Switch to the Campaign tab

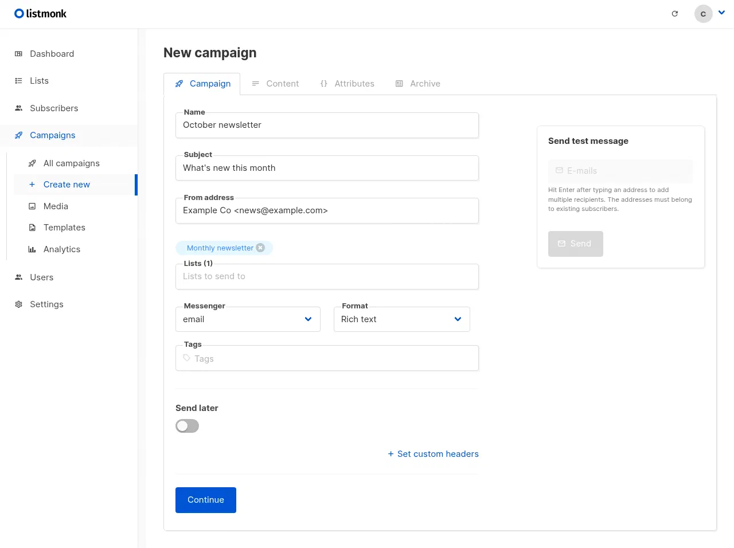[x=202, y=84]
